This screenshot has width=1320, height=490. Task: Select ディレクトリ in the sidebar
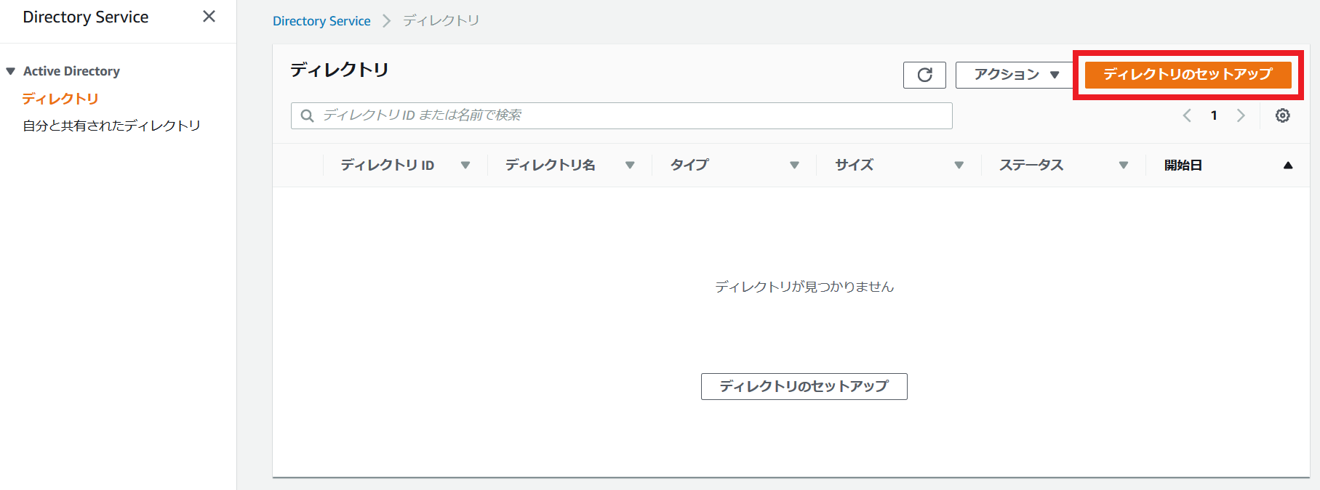click(x=60, y=99)
